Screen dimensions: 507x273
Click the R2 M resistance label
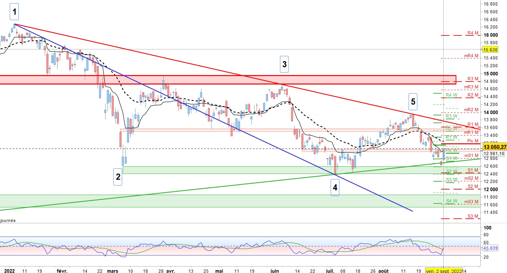coord(473,95)
